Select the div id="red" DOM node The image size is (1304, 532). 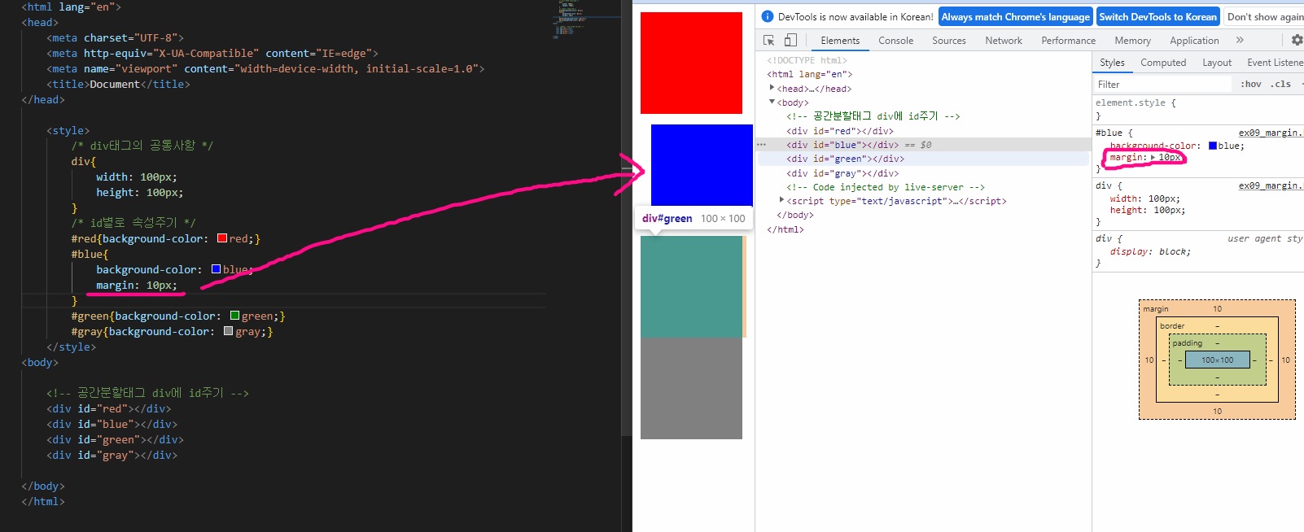pyautogui.click(x=839, y=131)
